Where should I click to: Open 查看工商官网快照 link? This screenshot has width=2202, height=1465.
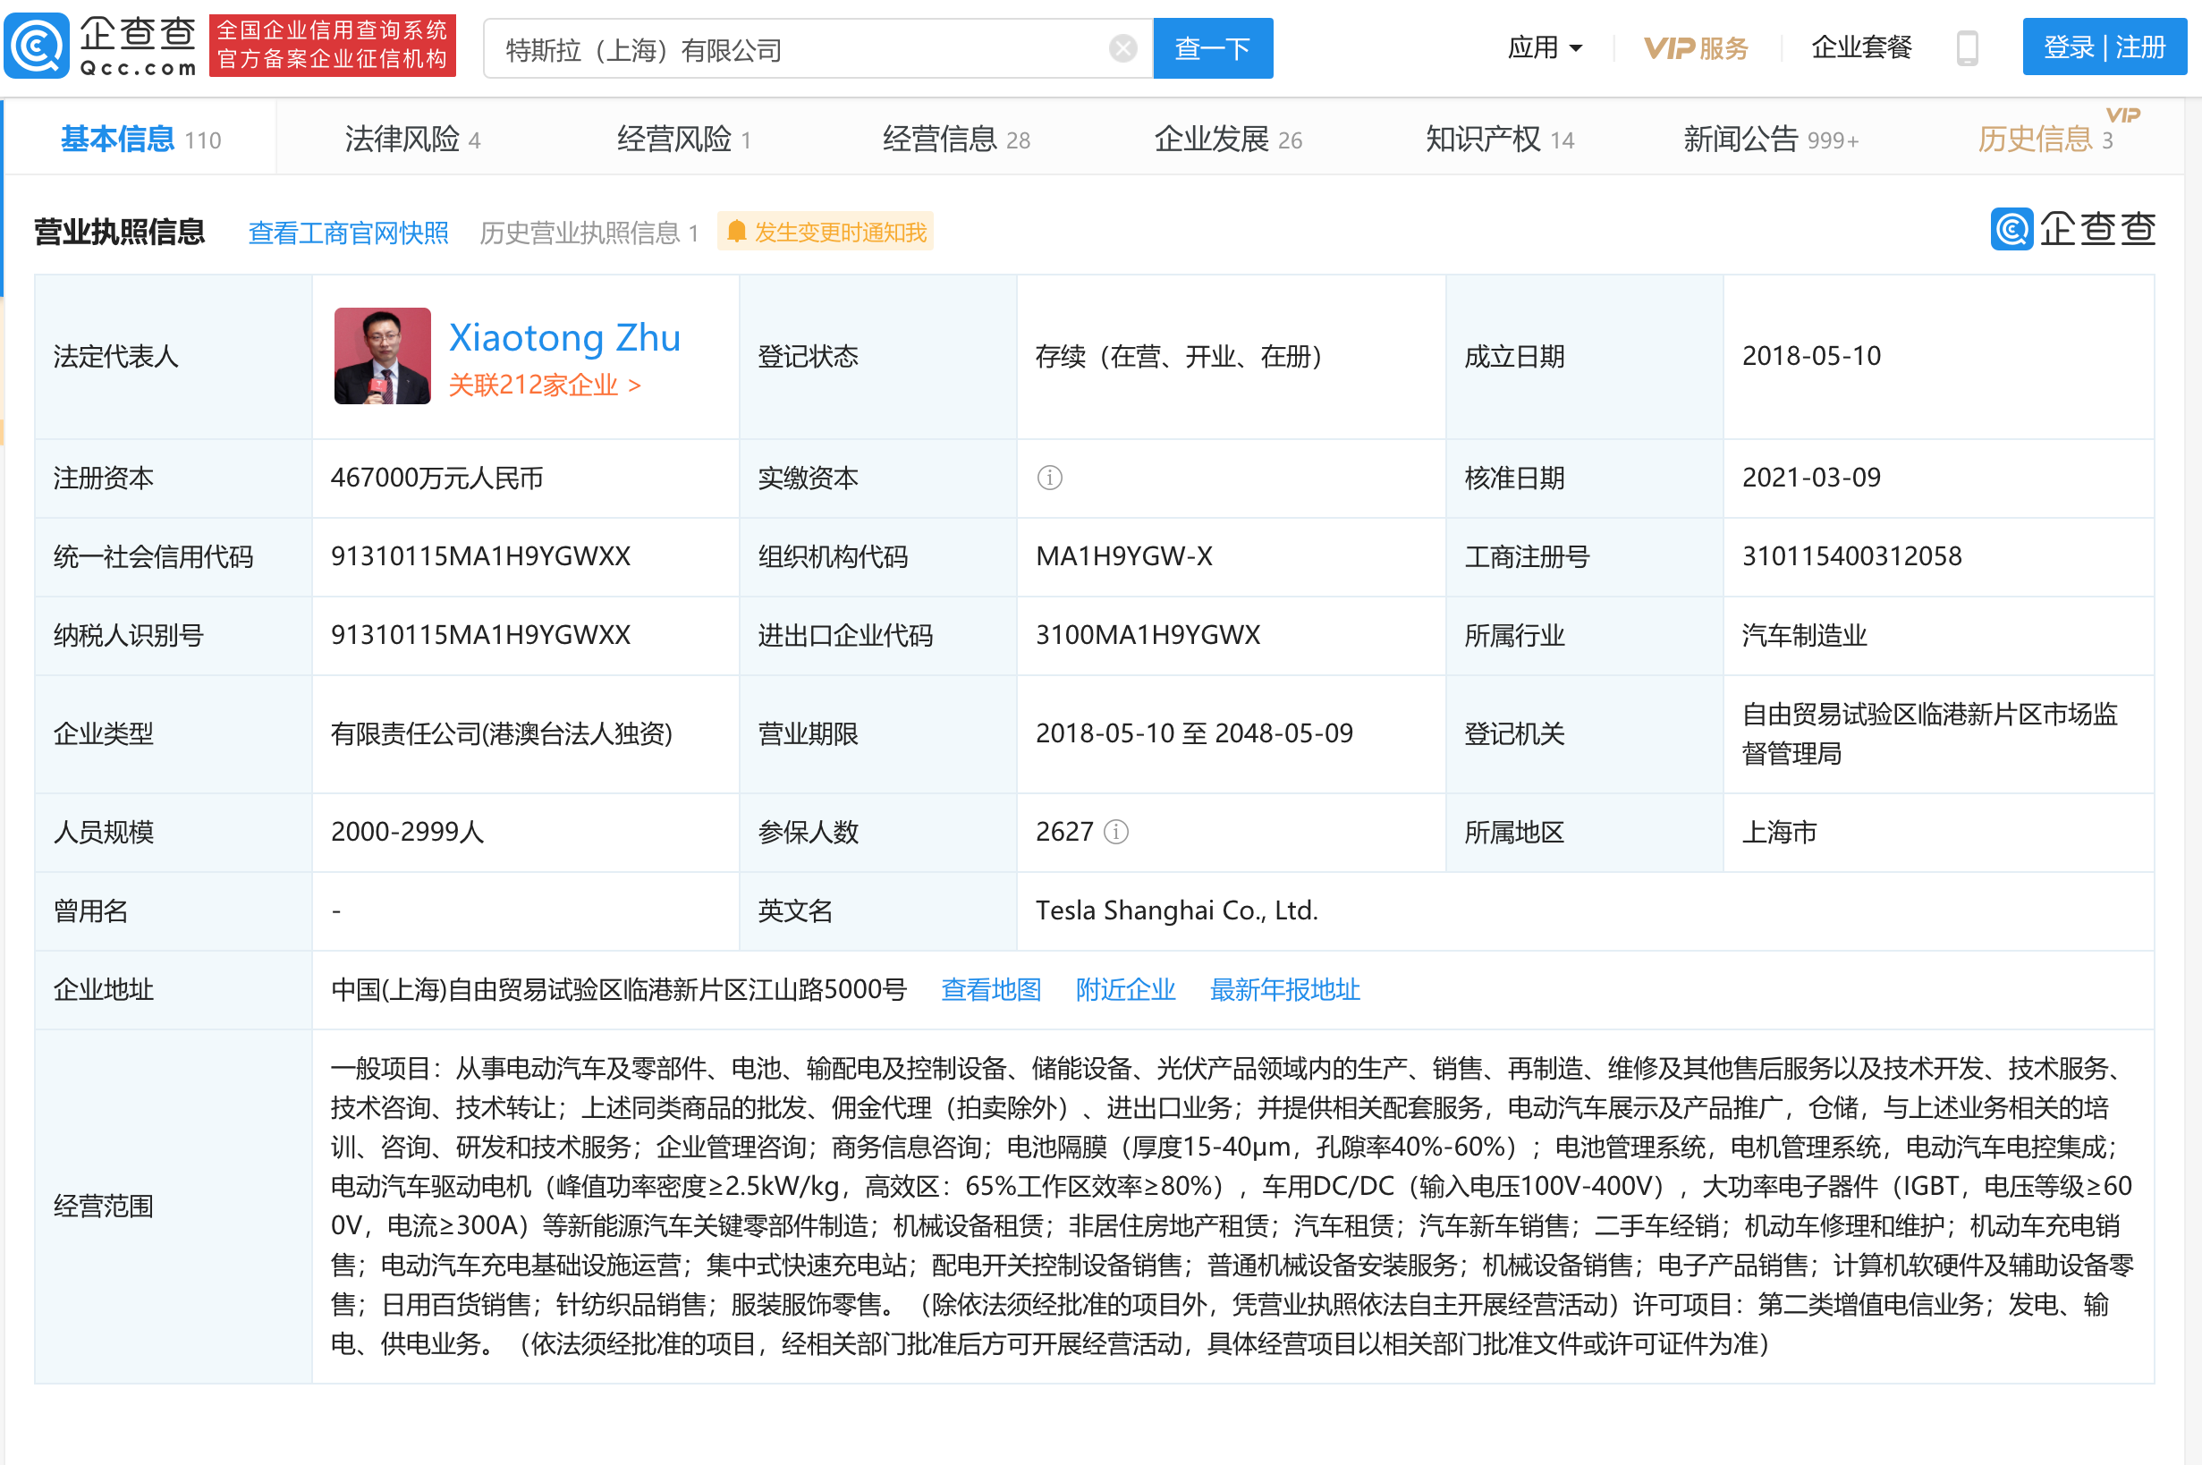(349, 233)
